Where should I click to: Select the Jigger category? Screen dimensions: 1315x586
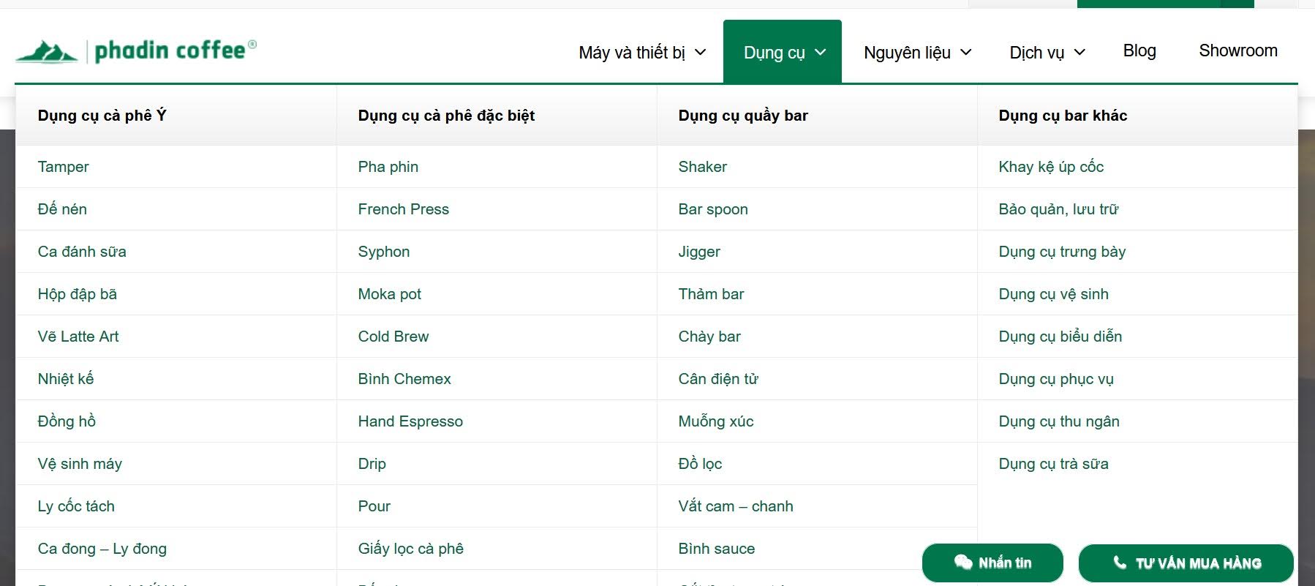point(699,252)
